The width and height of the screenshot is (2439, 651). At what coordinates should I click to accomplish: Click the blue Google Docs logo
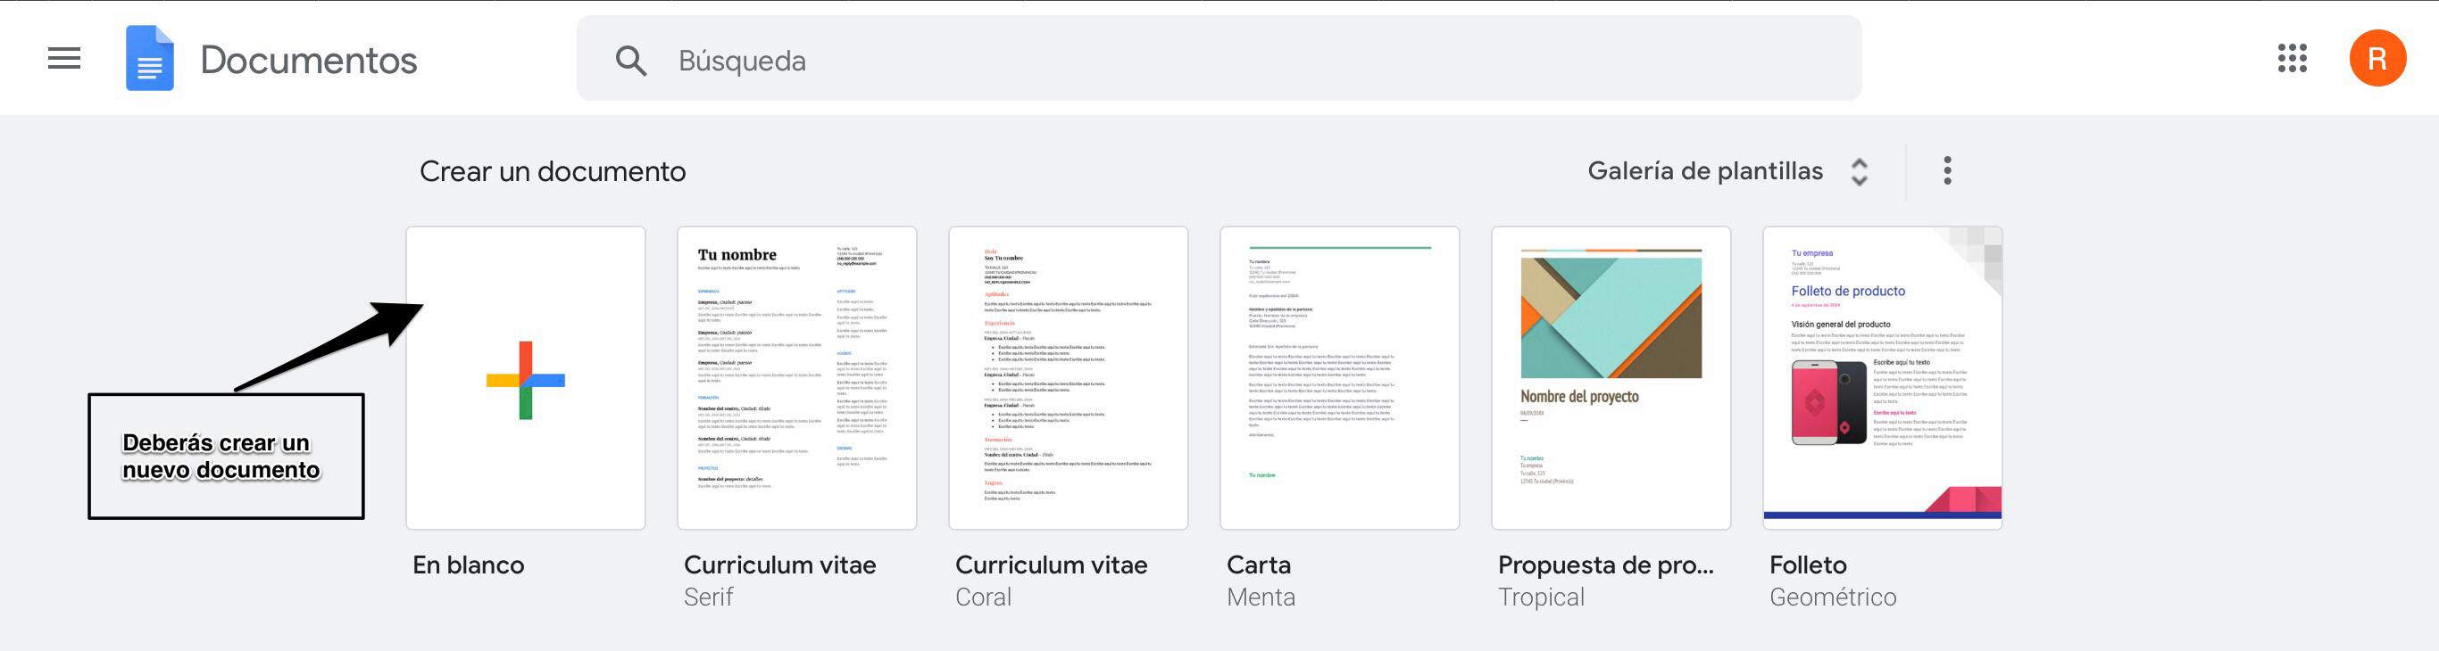[150, 59]
